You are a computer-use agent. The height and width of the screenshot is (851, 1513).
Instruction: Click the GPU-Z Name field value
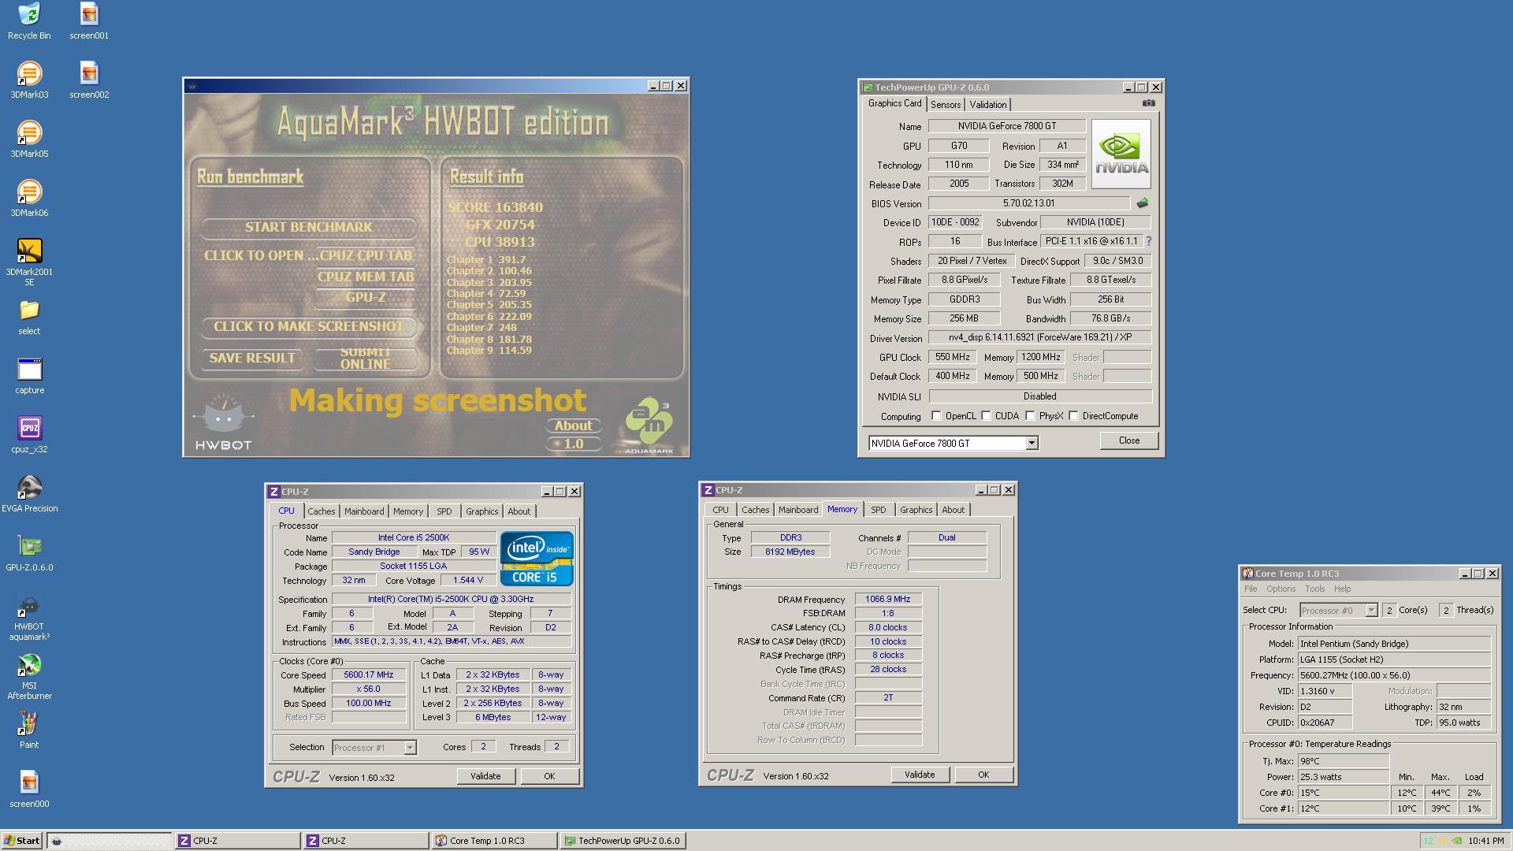click(x=1007, y=126)
